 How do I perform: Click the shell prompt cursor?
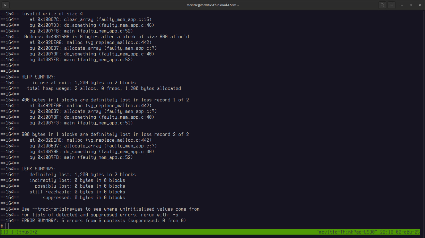point(7,226)
